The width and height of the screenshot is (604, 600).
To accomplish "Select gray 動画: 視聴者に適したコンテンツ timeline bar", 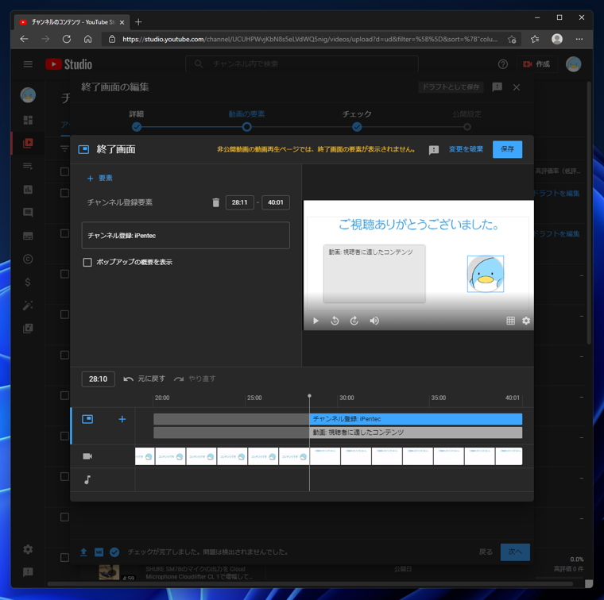I will pos(416,433).
